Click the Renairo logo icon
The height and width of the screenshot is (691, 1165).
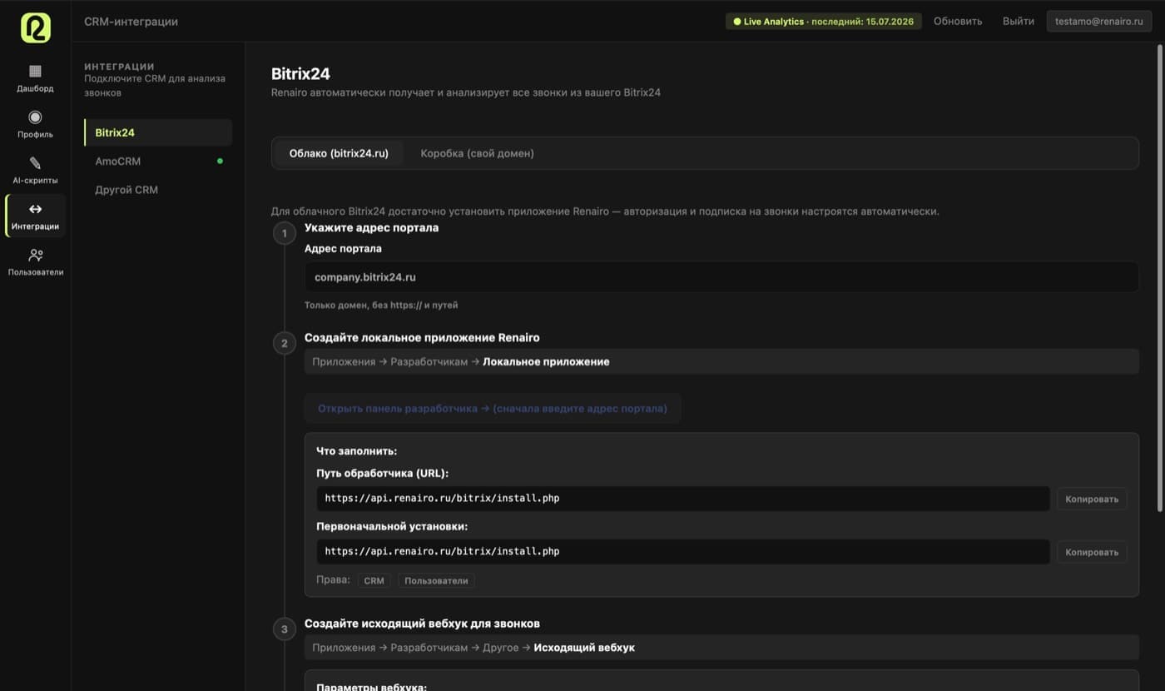click(35, 27)
